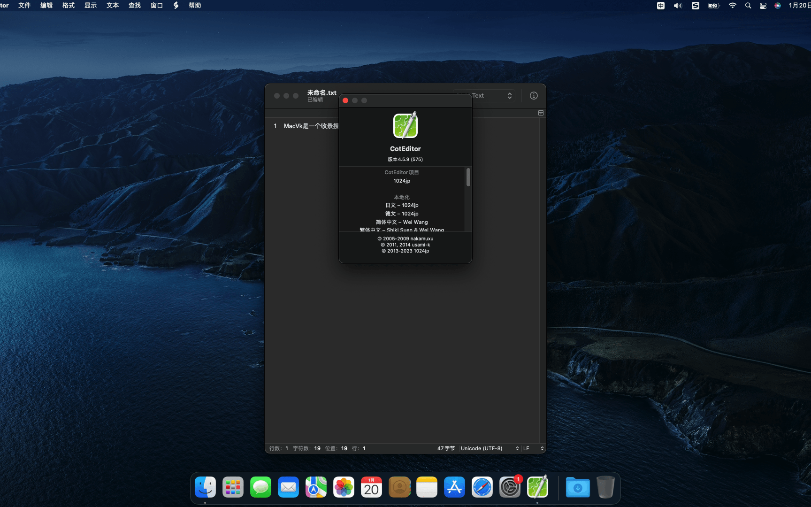Screen dimensions: 811x507
Task: Open the document inspector info icon
Action: tap(534, 95)
